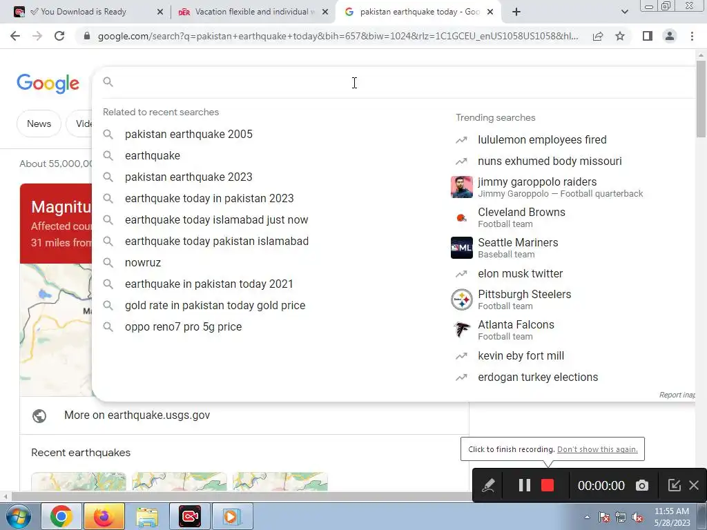Open trending 'erdogan turkey elections'
Image resolution: width=707 pixels, height=530 pixels.
(538, 377)
